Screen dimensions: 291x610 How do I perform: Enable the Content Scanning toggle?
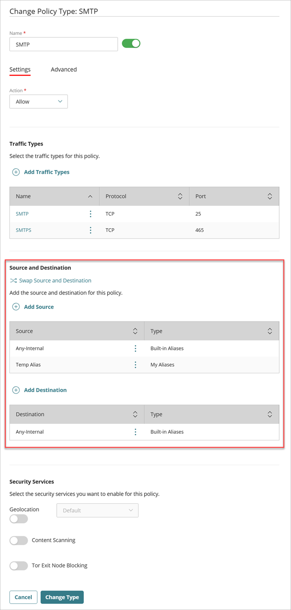[19, 540]
